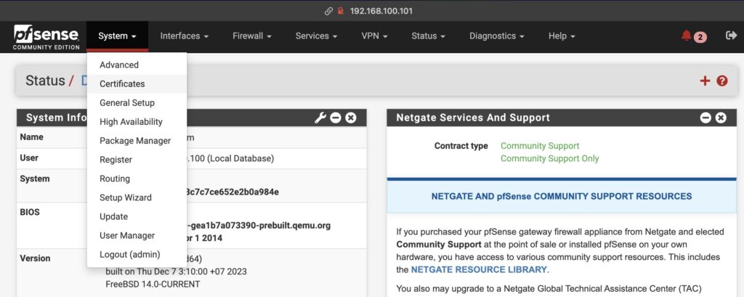Select Advanced from System menu

click(137, 65)
